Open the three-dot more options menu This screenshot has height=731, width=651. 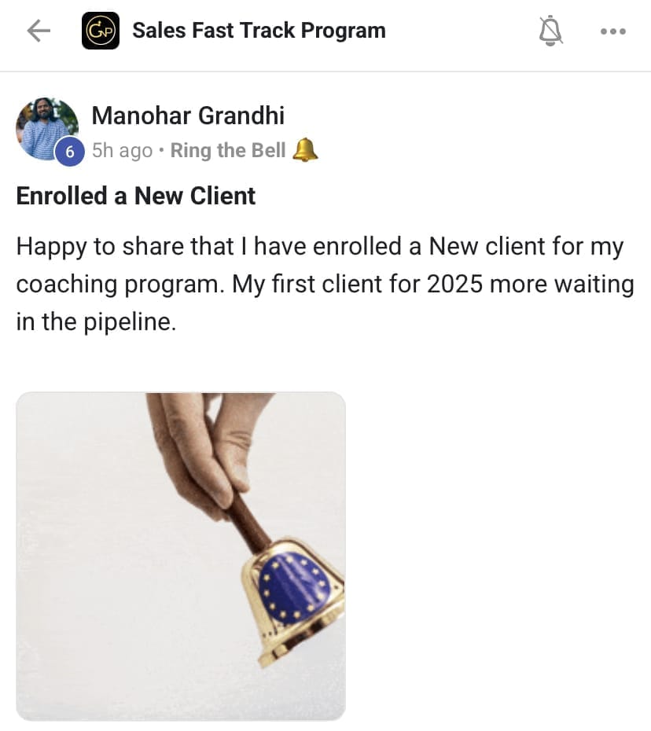612,31
